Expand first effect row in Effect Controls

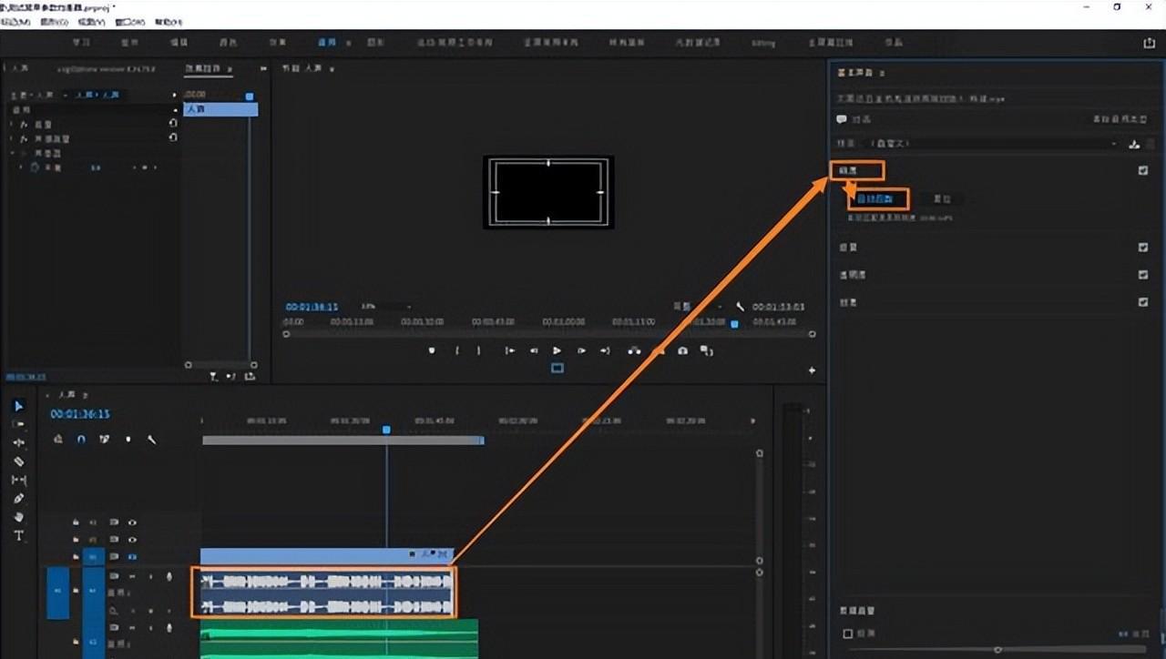[x=13, y=124]
